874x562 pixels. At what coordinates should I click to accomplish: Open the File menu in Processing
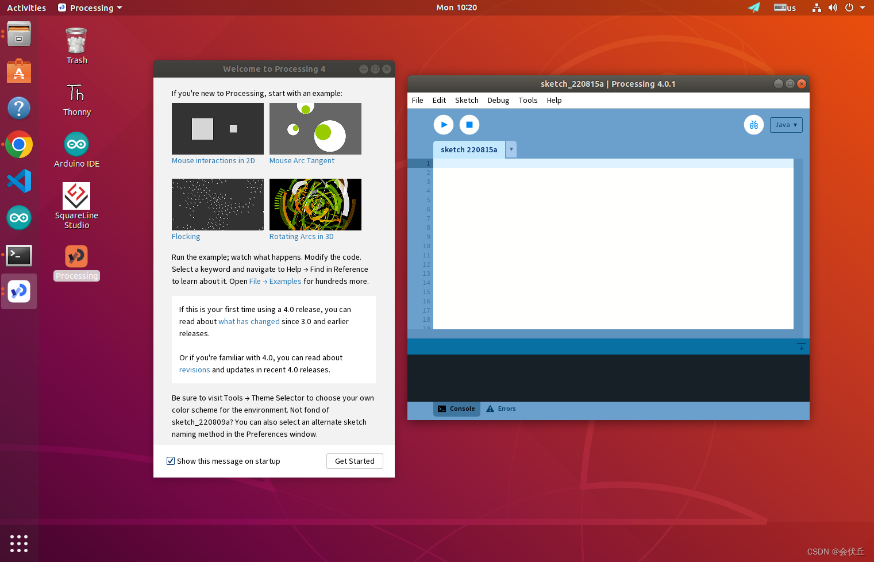418,100
